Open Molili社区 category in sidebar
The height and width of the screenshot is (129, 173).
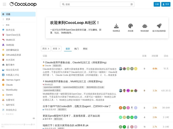10,40
